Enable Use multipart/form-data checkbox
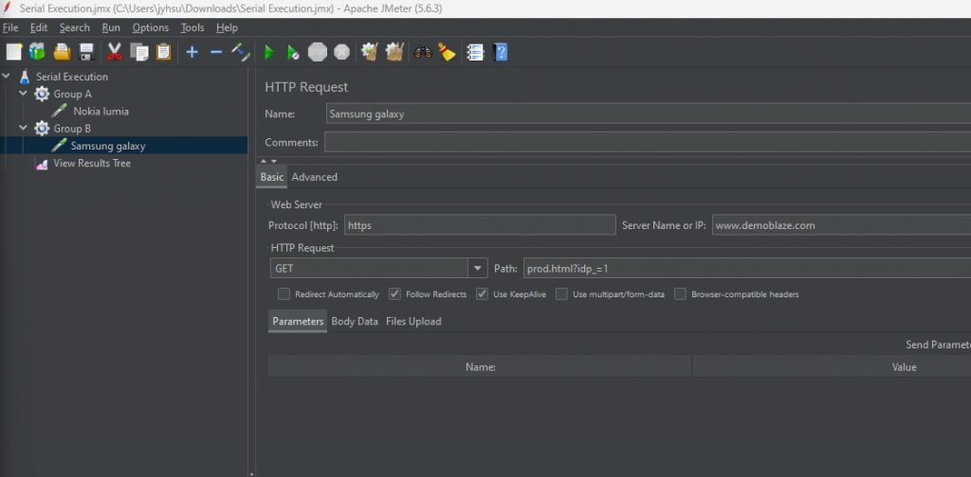Screen dimensions: 971x477 pyautogui.click(x=561, y=294)
